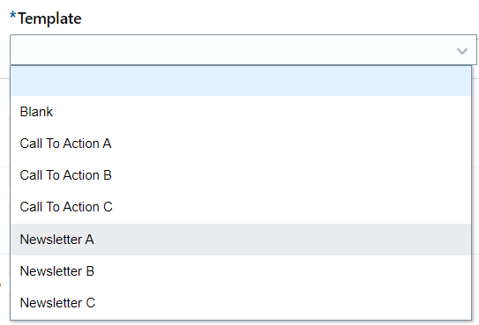Choose the Blank template option
Image resolution: width=479 pixels, height=325 pixels.
[241, 112]
